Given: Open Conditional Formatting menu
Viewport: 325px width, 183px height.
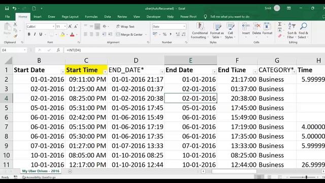Looking at the screenshot, I should point(200,30).
